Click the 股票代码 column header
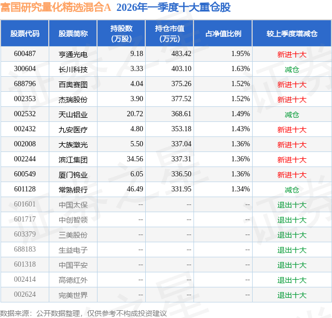The height and width of the screenshot is (318, 332). click(25, 33)
